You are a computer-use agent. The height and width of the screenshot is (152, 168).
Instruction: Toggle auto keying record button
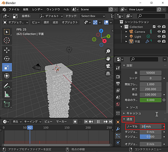coord(75,122)
